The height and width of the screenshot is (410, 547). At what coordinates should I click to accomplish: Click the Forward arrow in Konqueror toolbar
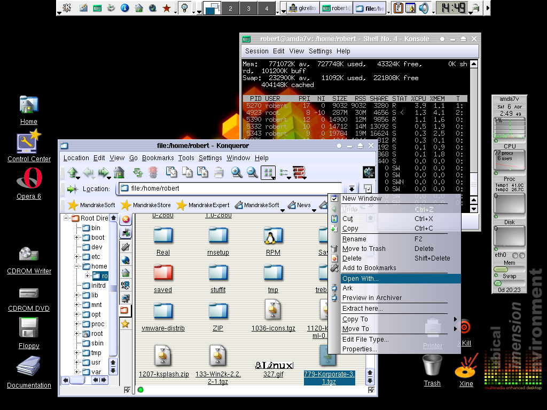[x=103, y=172]
